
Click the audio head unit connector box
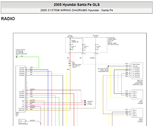coord(20,89)
